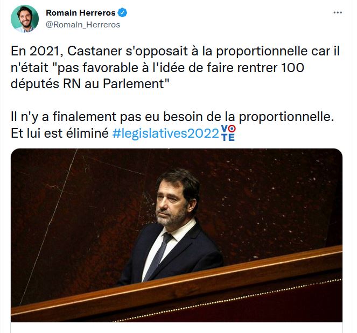Click the word "proportionnelle." ending second paragraph
357x333 pixels.
(286, 117)
